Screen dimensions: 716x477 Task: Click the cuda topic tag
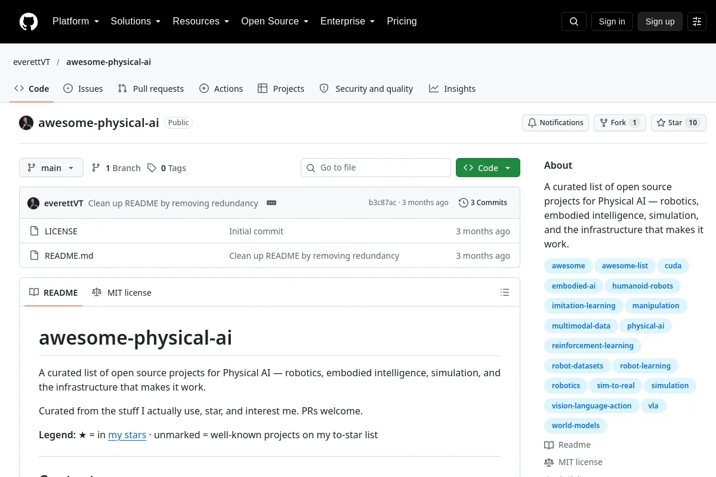point(673,266)
